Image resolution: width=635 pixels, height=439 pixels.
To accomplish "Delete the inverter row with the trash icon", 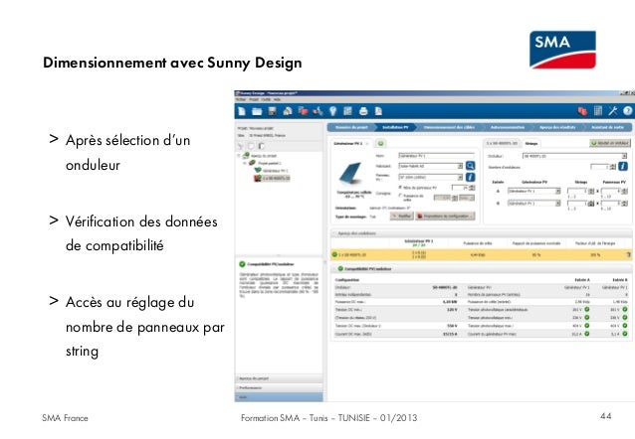I will [628, 254].
